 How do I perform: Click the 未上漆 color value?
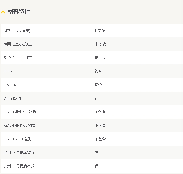[100, 58]
